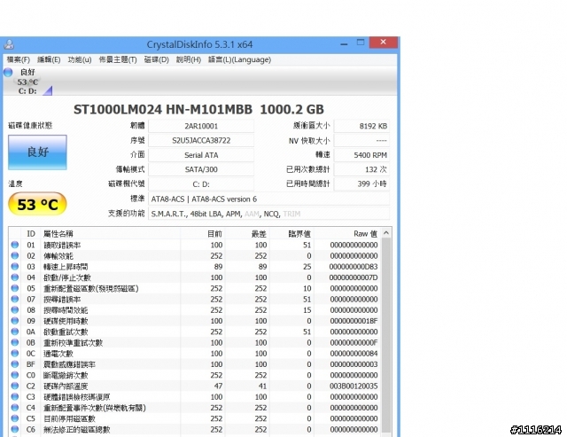Minimize the CrystalDiskInfo window
Viewport: 567px width, 437px height.
[x=344, y=43]
